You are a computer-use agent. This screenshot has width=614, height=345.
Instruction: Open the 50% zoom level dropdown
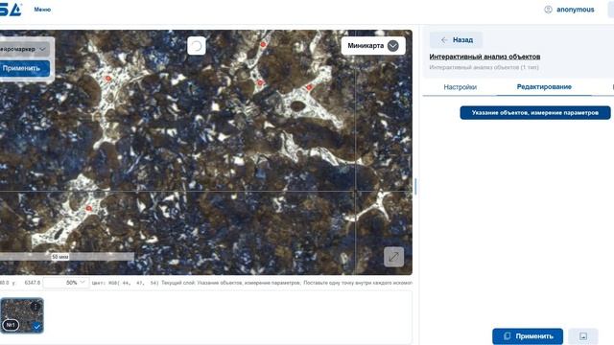click(x=66, y=283)
